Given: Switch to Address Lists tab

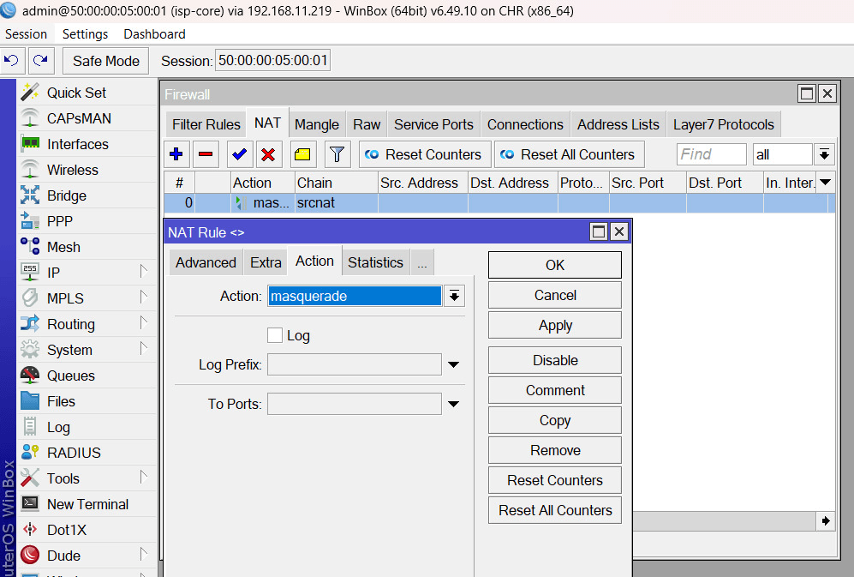Looking at the screenshot, I should pos(618,124).
